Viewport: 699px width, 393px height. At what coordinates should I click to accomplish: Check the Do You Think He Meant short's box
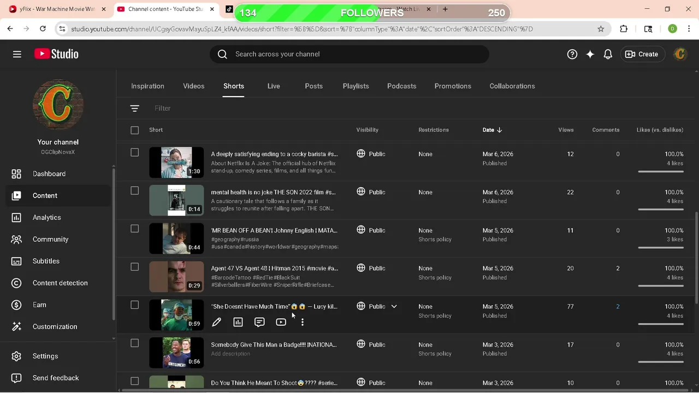point(134,382)
